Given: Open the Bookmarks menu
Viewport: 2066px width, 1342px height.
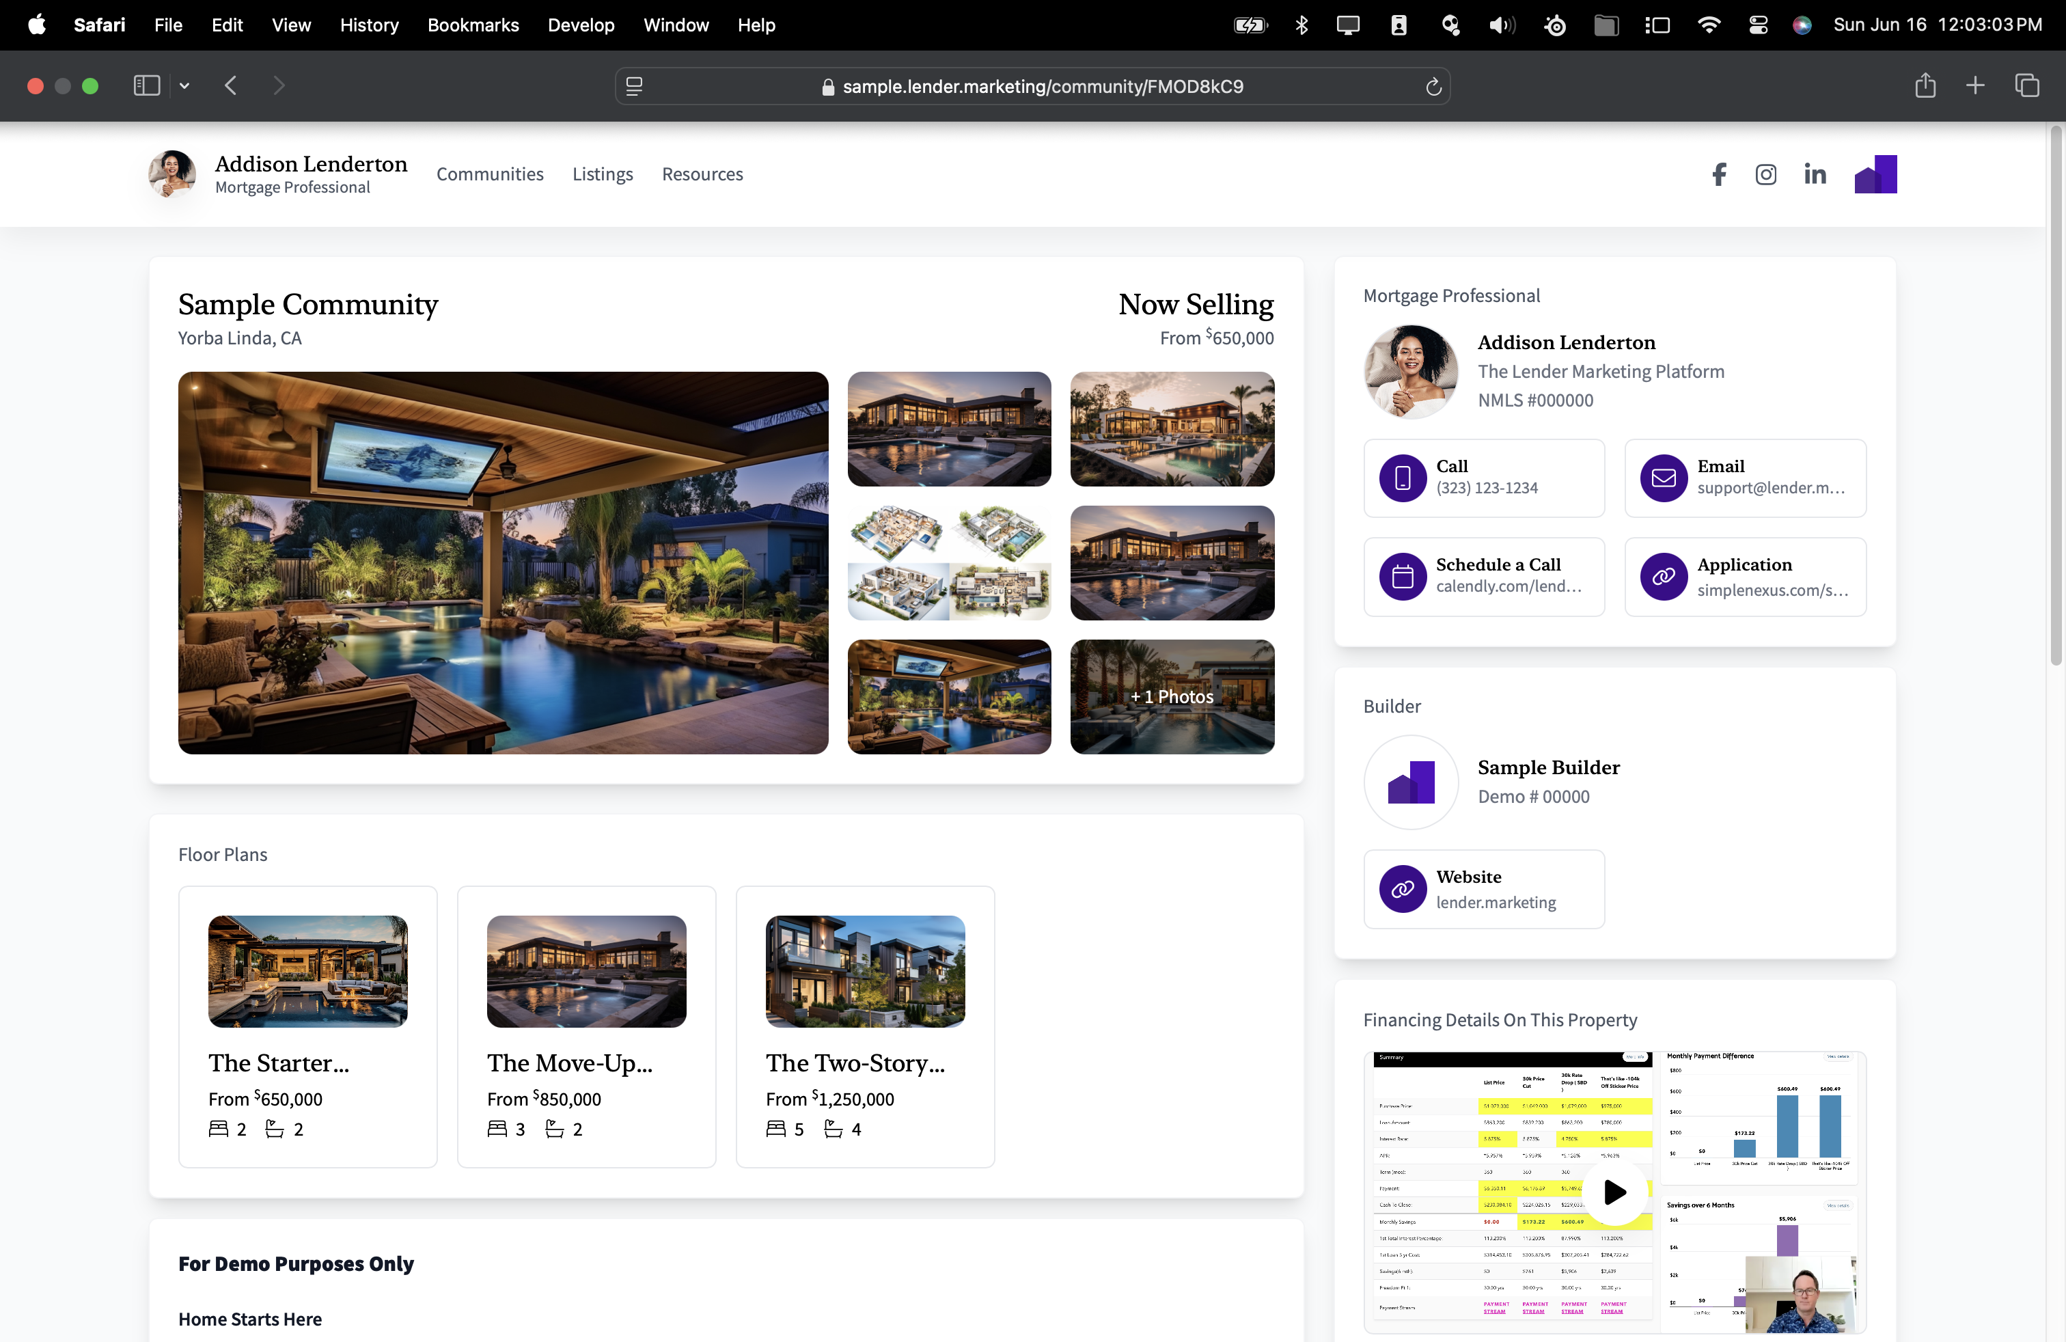Looking at the screenshot, I should [x=473, y=25].
